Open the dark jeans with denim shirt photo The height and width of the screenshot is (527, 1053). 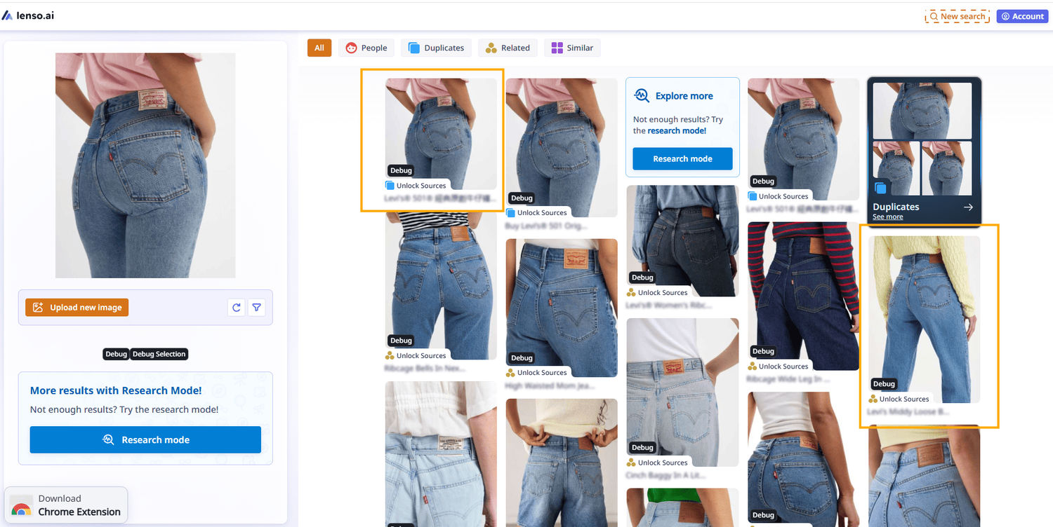(x=682, y=240)
